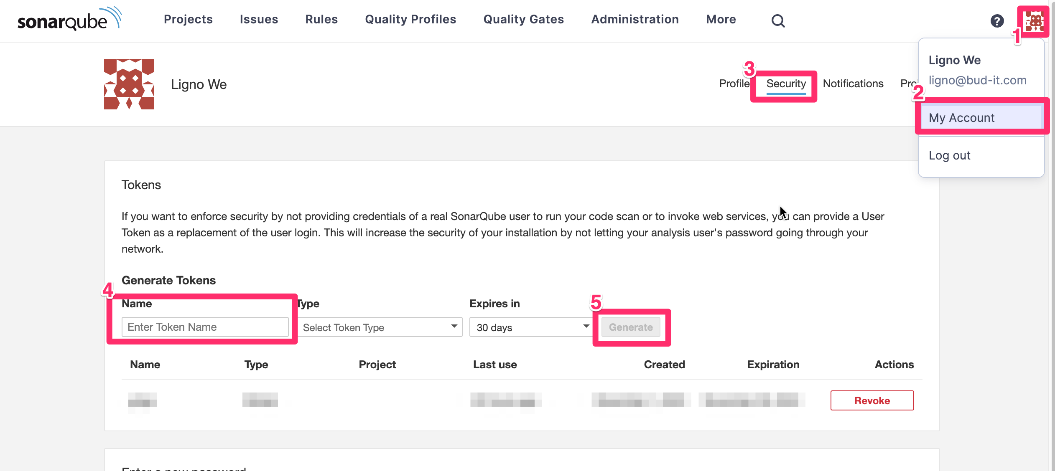Revoke the existing token

point(872,400)
